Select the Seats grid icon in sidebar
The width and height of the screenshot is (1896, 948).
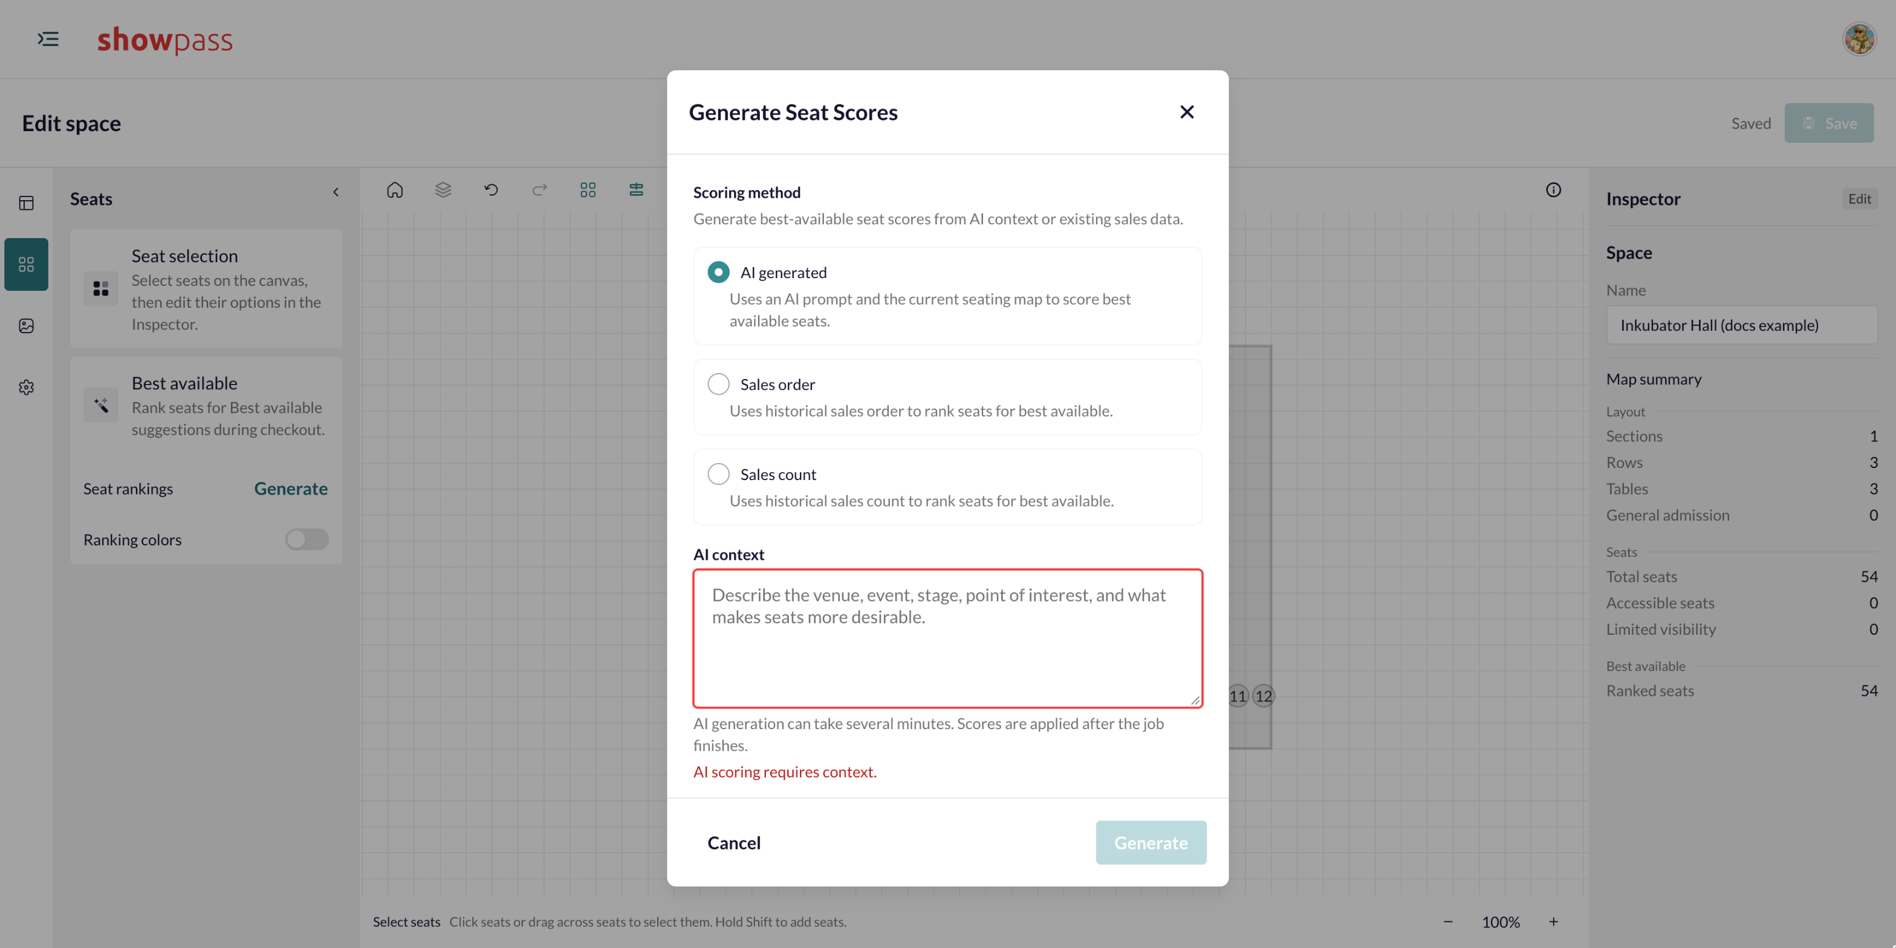tap(27, 264)
